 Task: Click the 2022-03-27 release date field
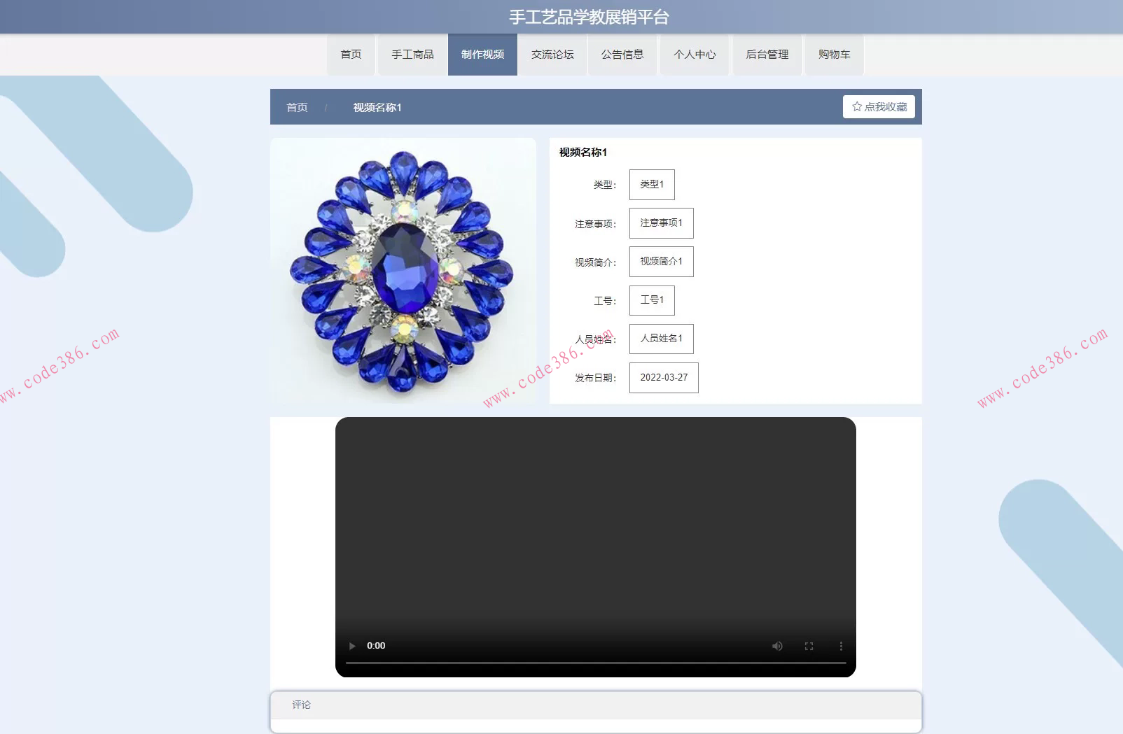[663, 378]
